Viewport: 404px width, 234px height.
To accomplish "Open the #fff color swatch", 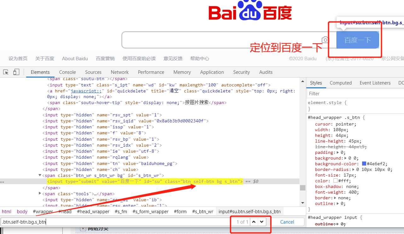I will [336, 181].
